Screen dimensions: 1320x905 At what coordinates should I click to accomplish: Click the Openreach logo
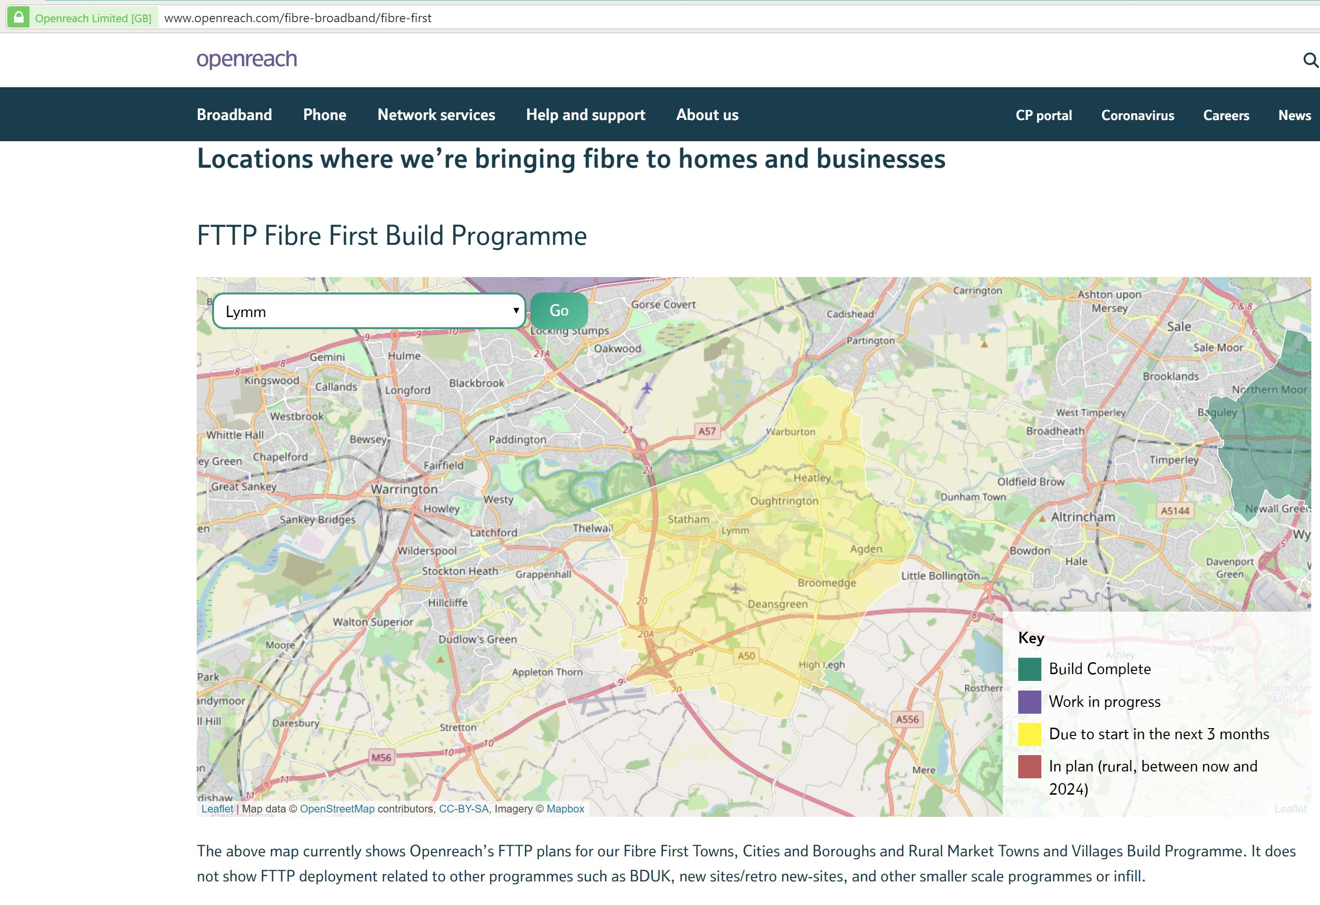point(246,59)
